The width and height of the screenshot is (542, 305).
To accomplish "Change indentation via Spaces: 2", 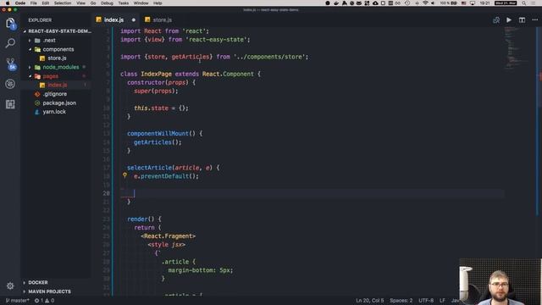I will tap(401, 301).
